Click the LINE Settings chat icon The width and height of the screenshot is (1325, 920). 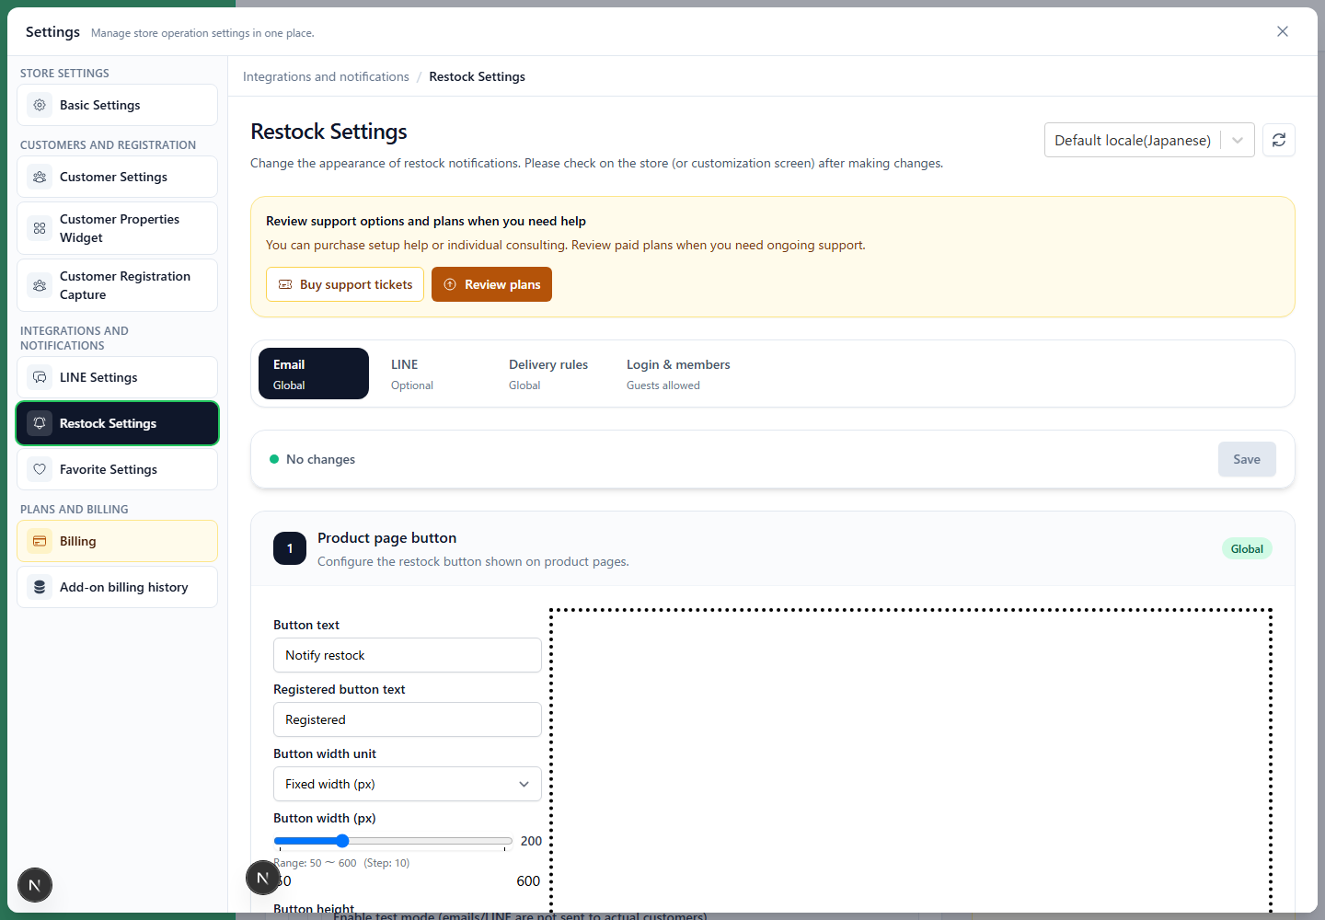click(40, 377)
